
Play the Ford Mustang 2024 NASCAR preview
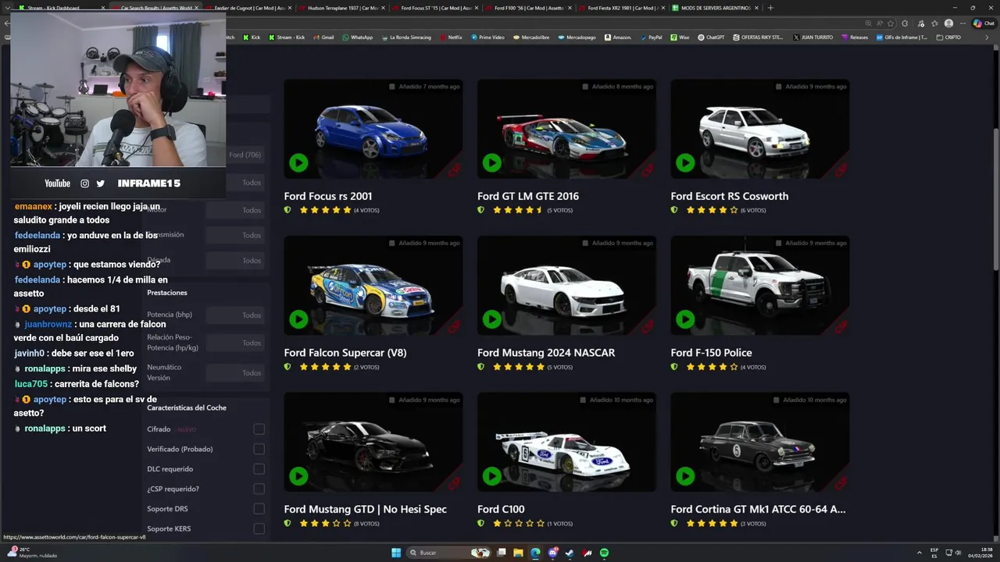tap(491, 318)
